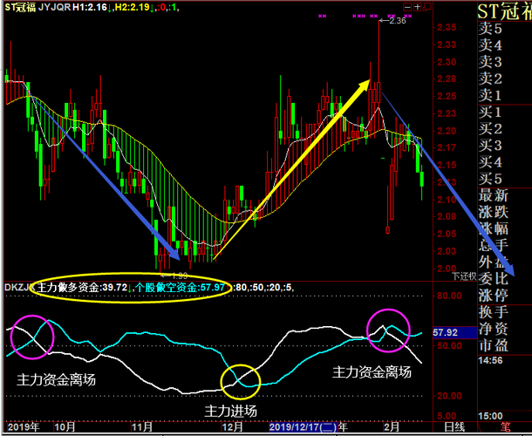
Task: Click the 14:56 trade time entry
Action: (490, 360)
